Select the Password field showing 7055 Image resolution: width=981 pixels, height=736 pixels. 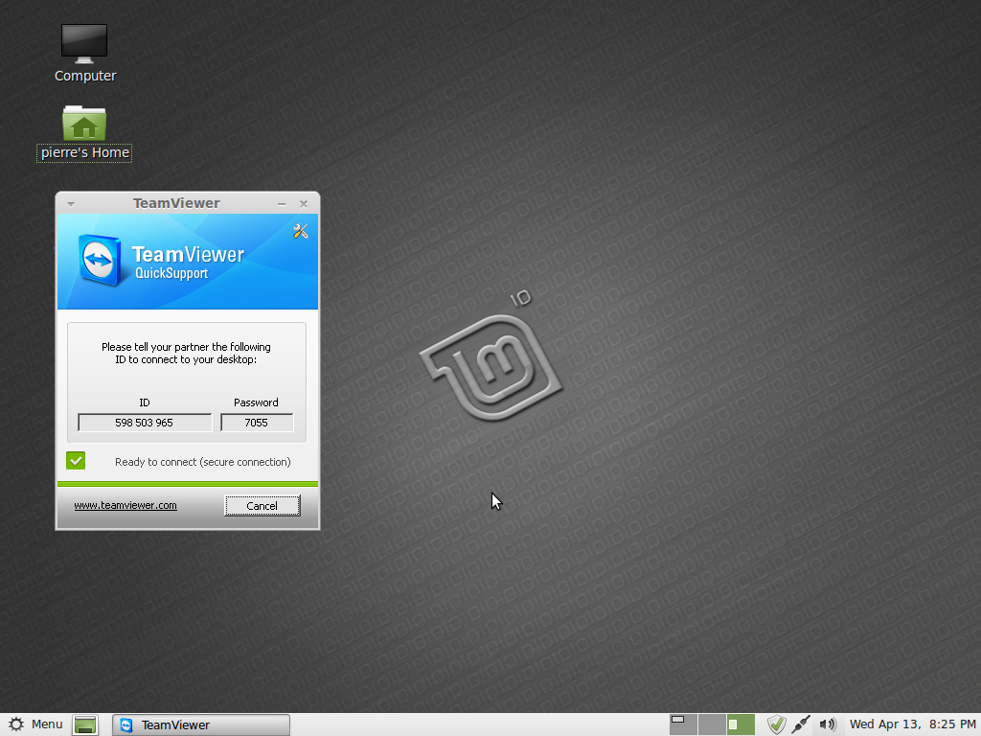point(257,422)
